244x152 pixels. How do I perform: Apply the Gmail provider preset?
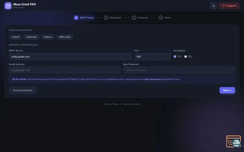pos(16,37)
